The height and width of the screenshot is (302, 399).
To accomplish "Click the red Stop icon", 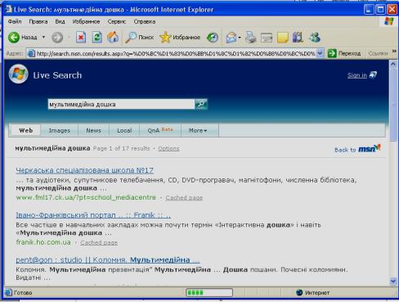I will coord(81,38).
